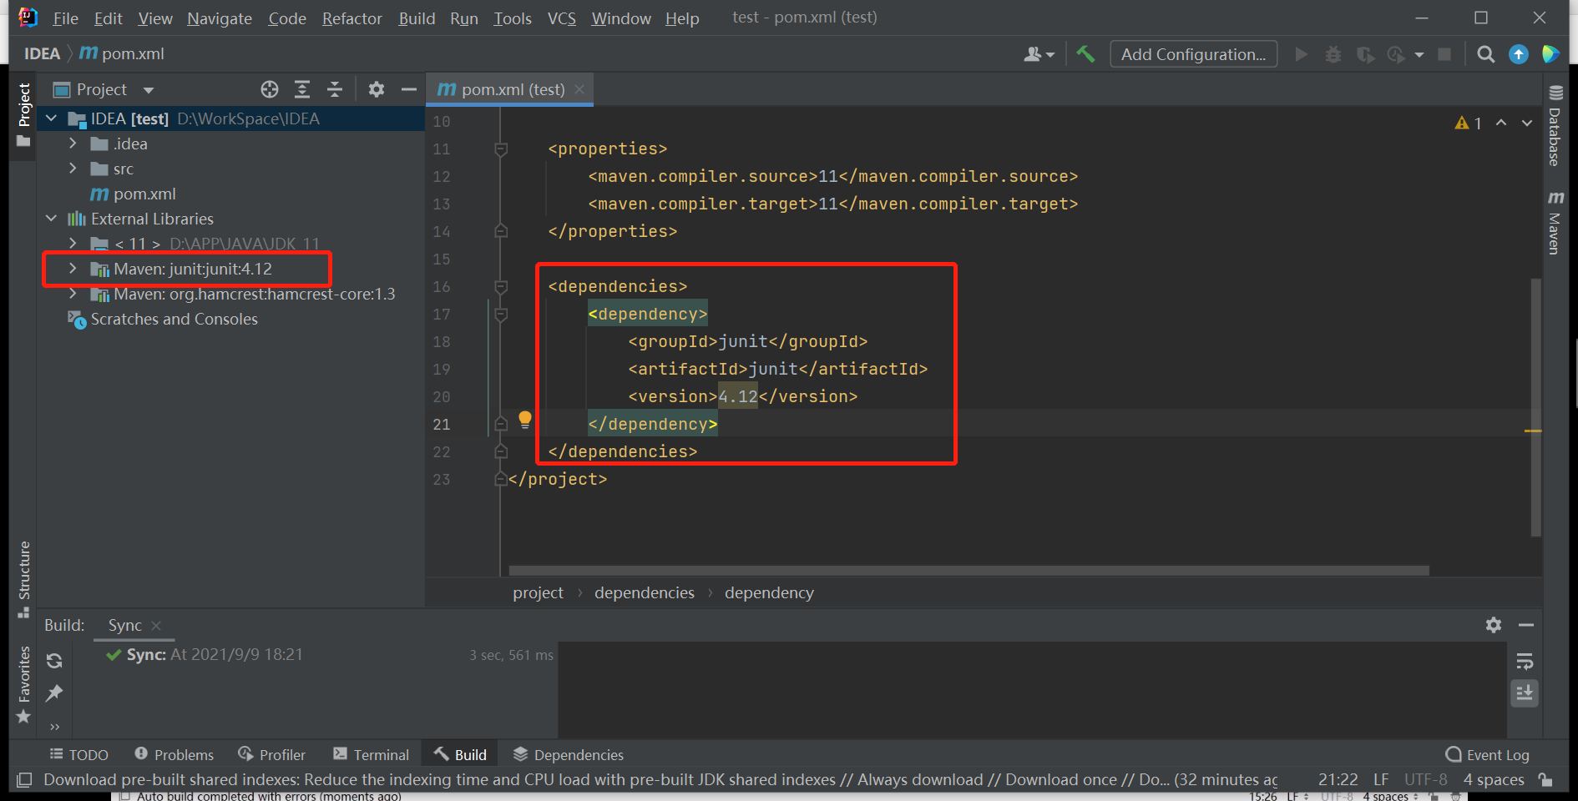This screenshot has width=1578, height=801.
Task: Open the Refactor menu
Action: [x=352, y=18]
